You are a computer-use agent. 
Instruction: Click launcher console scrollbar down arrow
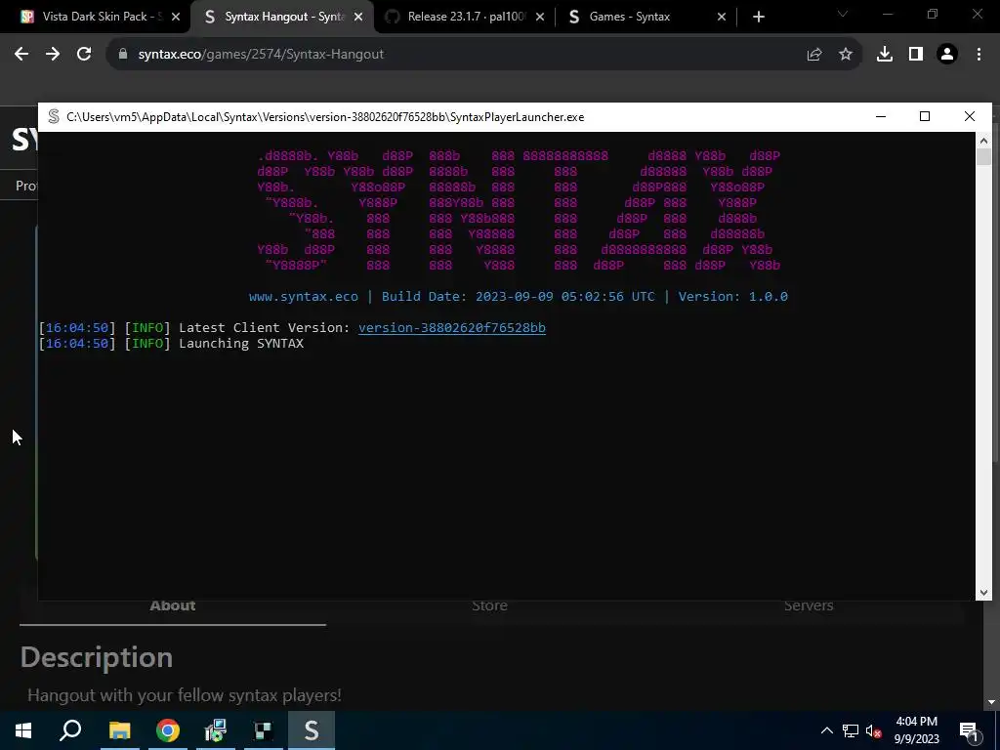pyautogui.click(x=983, y=593)
